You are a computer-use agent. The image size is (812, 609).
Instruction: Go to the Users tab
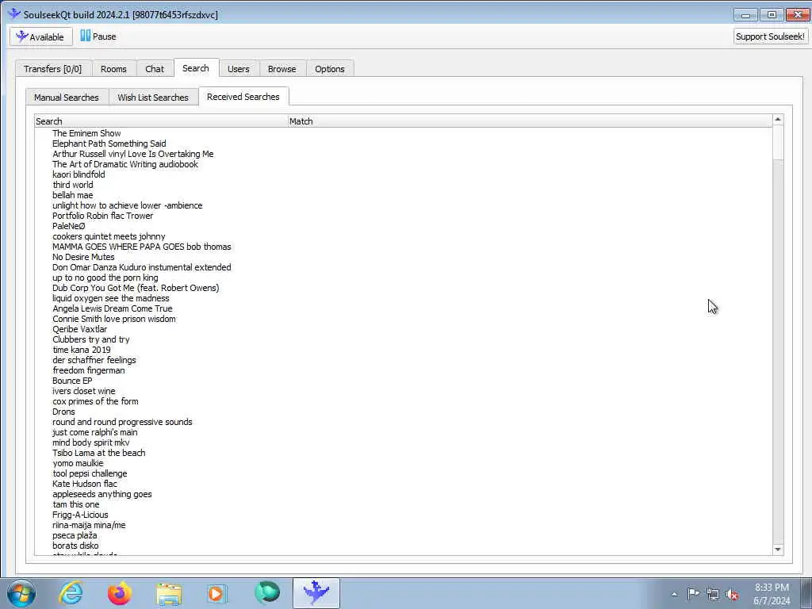click(x=238, y=69)
